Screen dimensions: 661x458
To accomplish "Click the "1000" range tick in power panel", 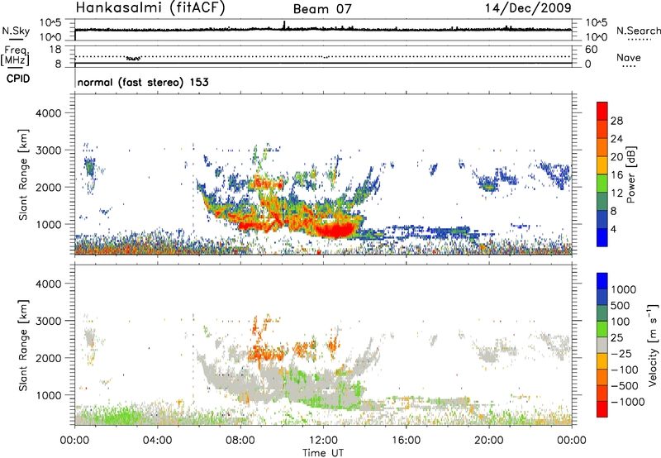I will coord(48,224).
